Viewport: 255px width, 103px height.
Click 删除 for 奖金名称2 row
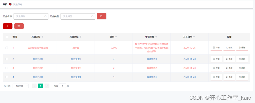coord(242,68)
